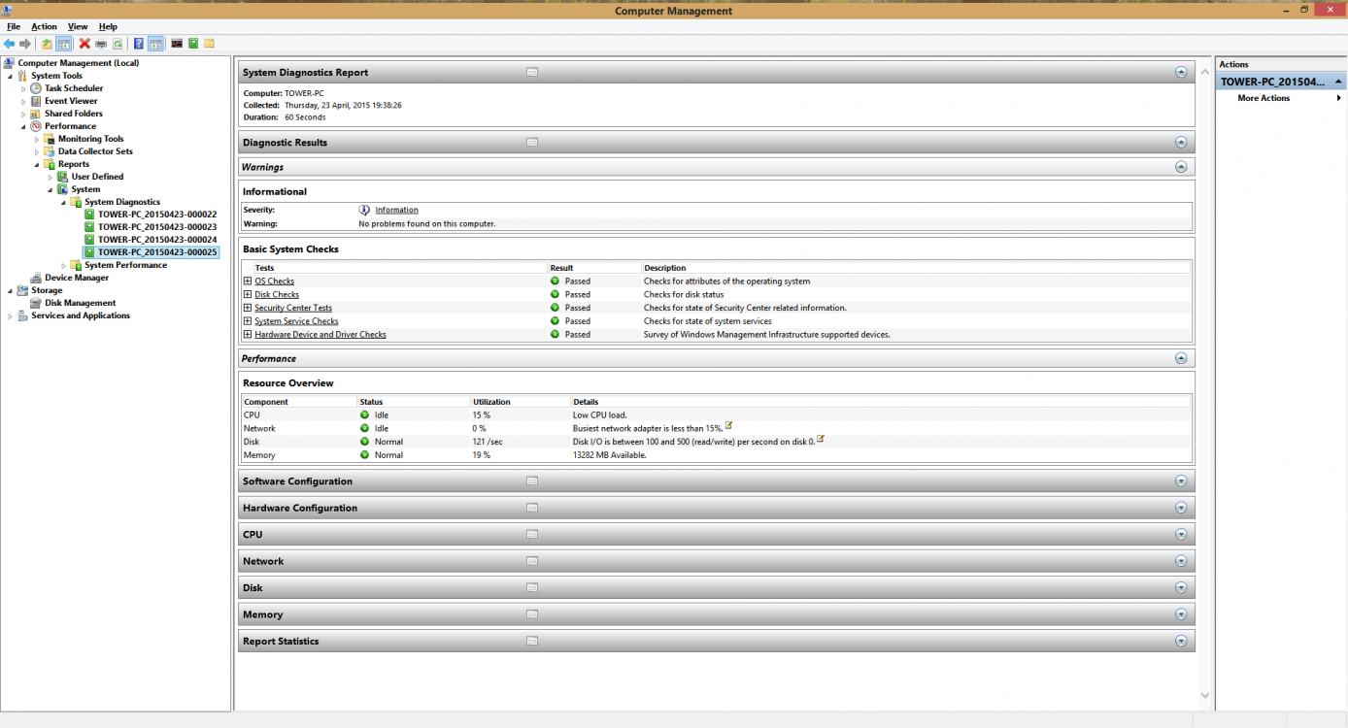Select the Disk Management icon in tree
The width and height of the screenshot is (1348, 728).
point(36,303)
